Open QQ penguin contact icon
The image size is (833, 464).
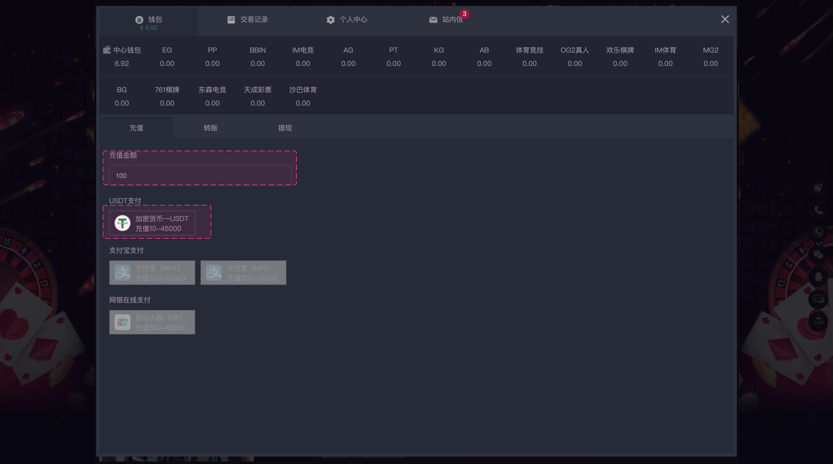pos(818,277)
